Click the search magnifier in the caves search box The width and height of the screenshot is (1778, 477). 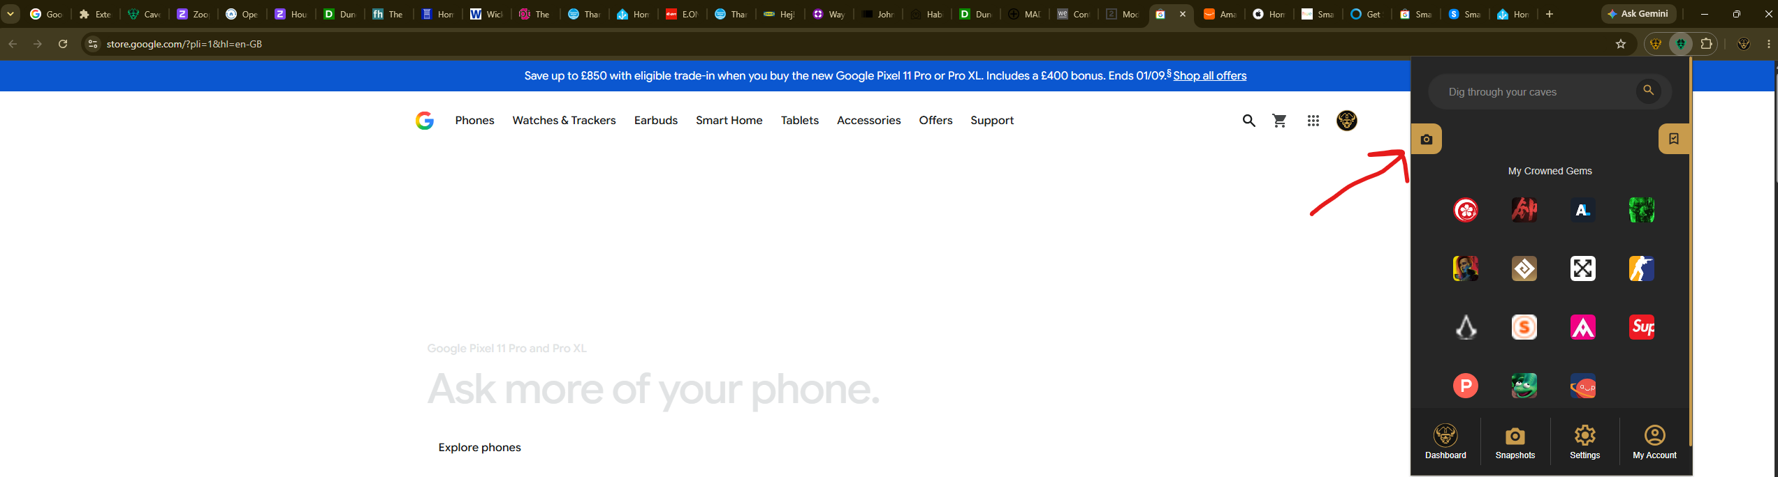click(x=1649, y=91)
